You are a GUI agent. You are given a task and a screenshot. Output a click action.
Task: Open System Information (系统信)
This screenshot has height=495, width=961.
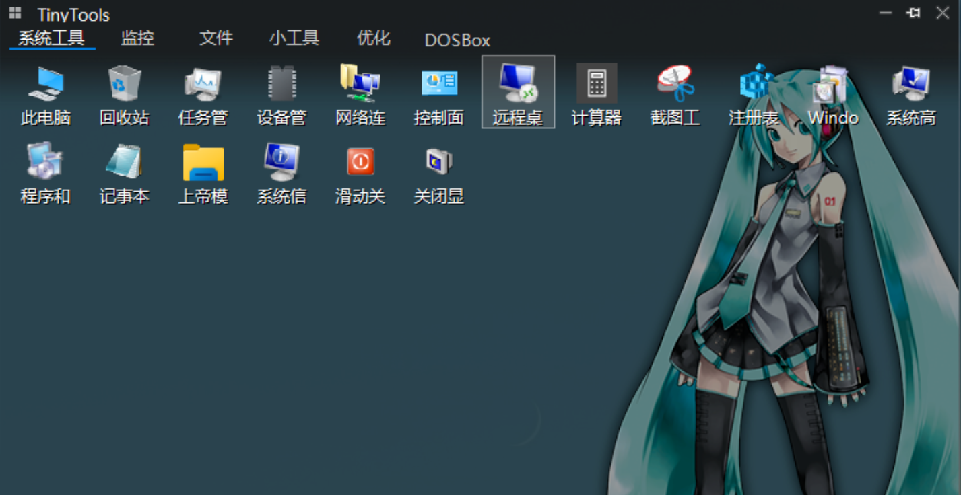pyautogui.click(x=281, y=173)
